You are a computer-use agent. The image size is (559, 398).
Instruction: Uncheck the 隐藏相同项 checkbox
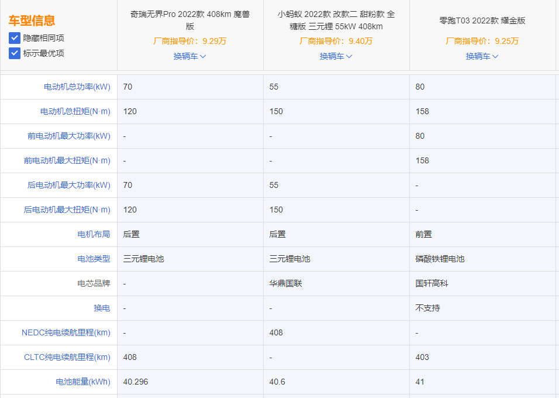(15, 38)
